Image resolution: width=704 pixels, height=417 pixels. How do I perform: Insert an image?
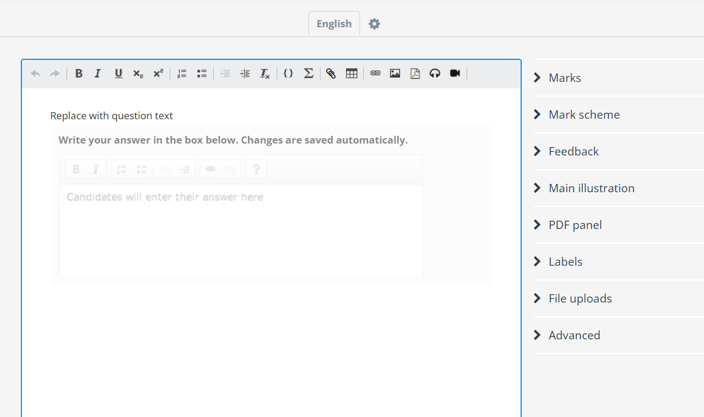[x=395, y=73]
